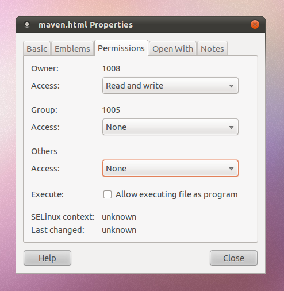Click the arrow icon on Others access dropdown
Image resolution: width=284 pixels, height=291 pixels.
coord(231,169)
